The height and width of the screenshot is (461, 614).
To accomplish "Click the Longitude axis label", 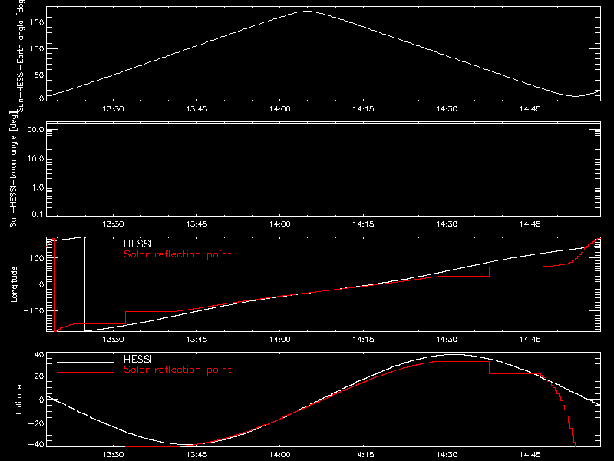I will tap(14, 284).
